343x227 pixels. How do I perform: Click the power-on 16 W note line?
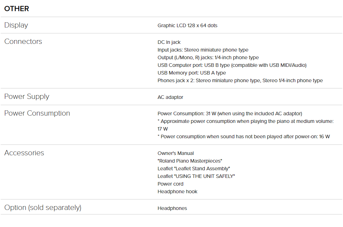point(244,136)
